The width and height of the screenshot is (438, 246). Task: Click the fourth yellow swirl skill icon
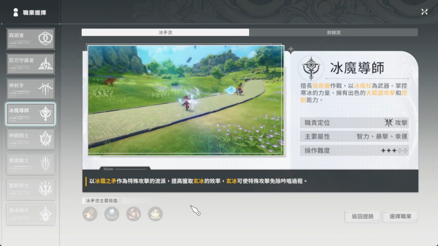pyautogui.click(x=155, y=214)
